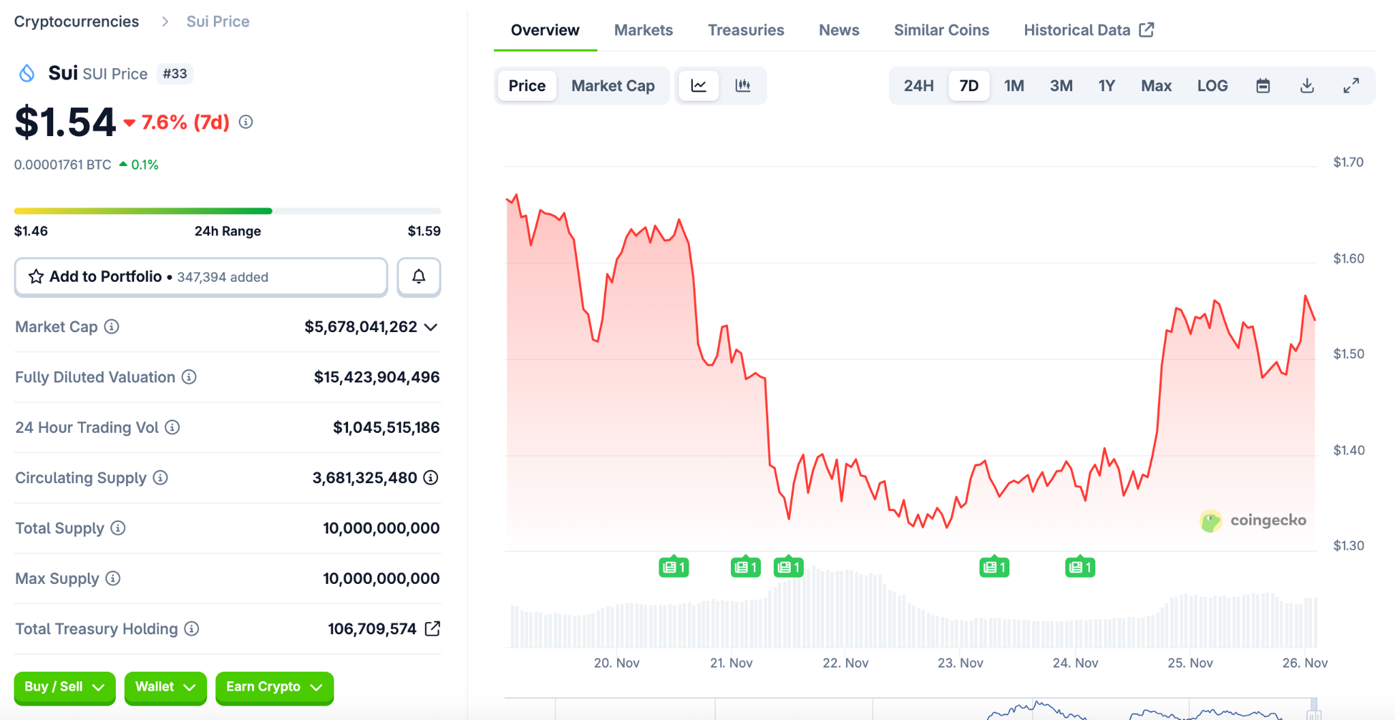Toggle the LOG scale option
Screen dimensions: 1395x720
[1212, 86]
